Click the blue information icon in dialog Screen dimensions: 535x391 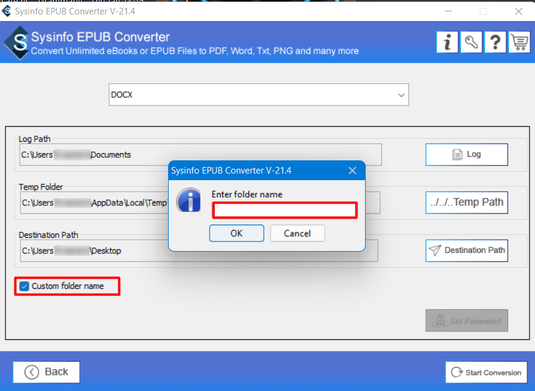[x=189, y=200]
